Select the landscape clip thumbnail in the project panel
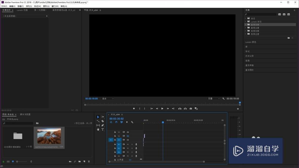Screen dimensions: 299x168 49,136
